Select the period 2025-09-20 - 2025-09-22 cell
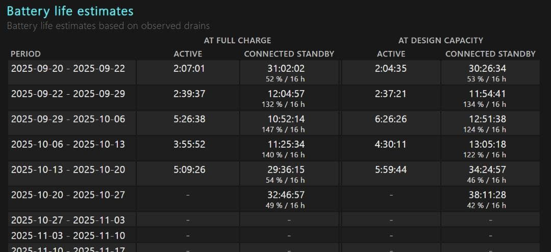Image resolution: width=551 pixels, height=252 pixels. [x=68, y=68]
